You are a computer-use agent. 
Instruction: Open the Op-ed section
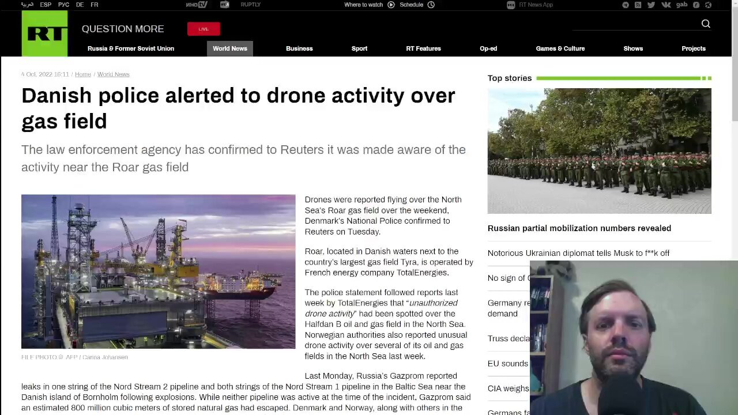click(488, 48)
